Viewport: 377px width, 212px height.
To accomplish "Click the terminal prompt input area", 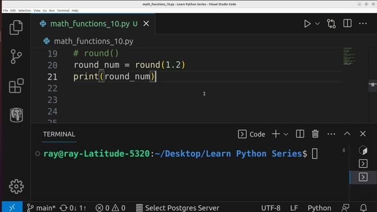I will (x=315, y=154).
